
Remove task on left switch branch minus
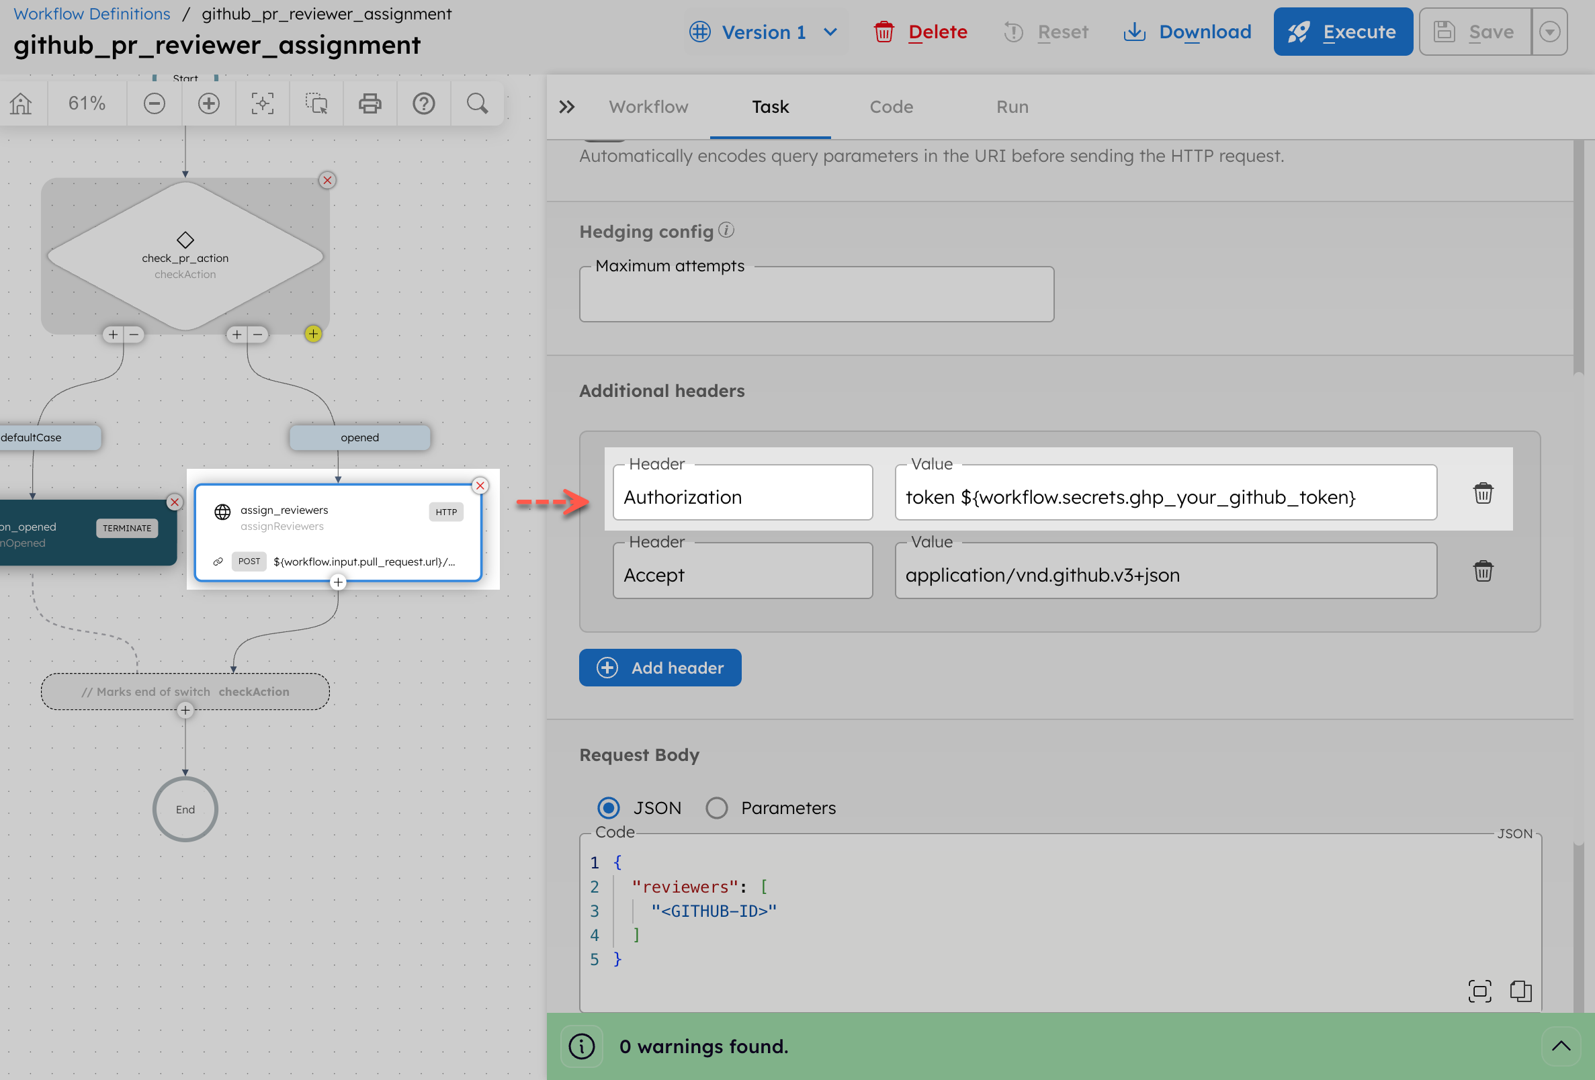134,335
